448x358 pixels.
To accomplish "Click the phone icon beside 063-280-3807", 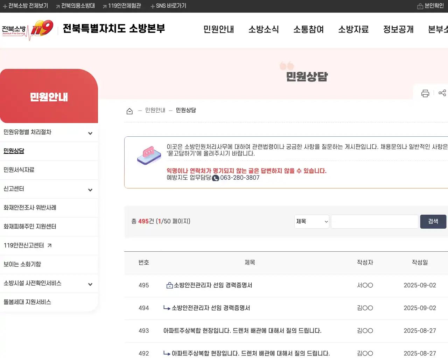I will (216, 178).
